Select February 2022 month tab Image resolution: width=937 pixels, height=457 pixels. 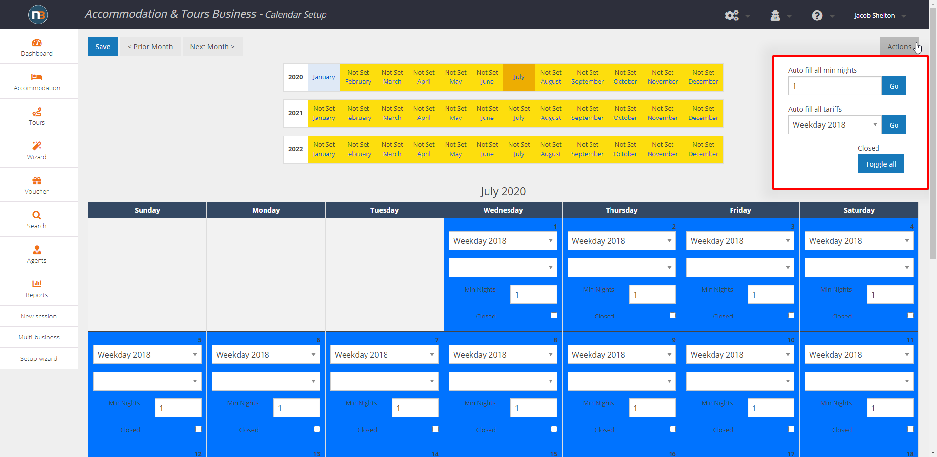coord(358,149)
